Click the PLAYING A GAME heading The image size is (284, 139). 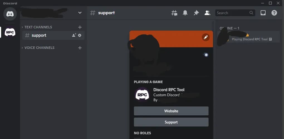point(148,82)
